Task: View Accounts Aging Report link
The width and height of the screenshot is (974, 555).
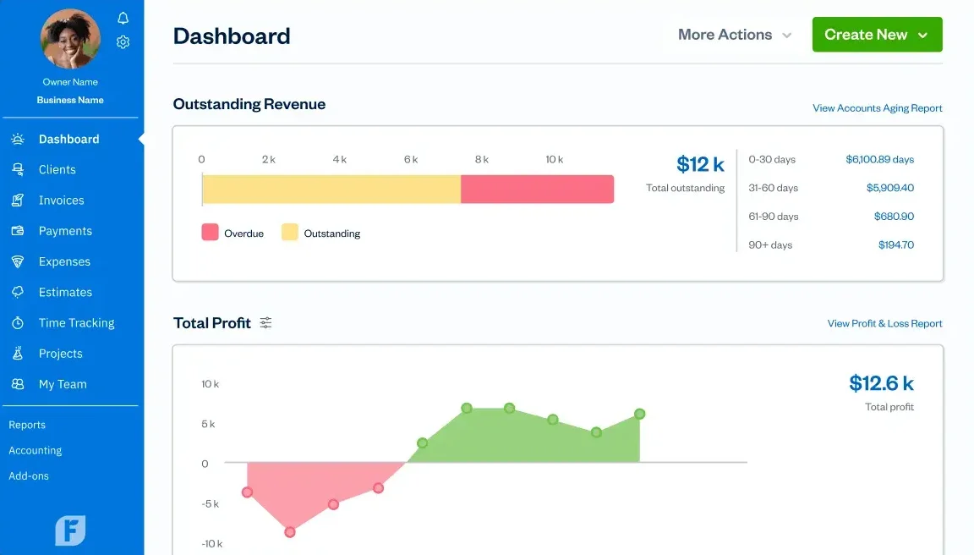Action: point(876,107)
